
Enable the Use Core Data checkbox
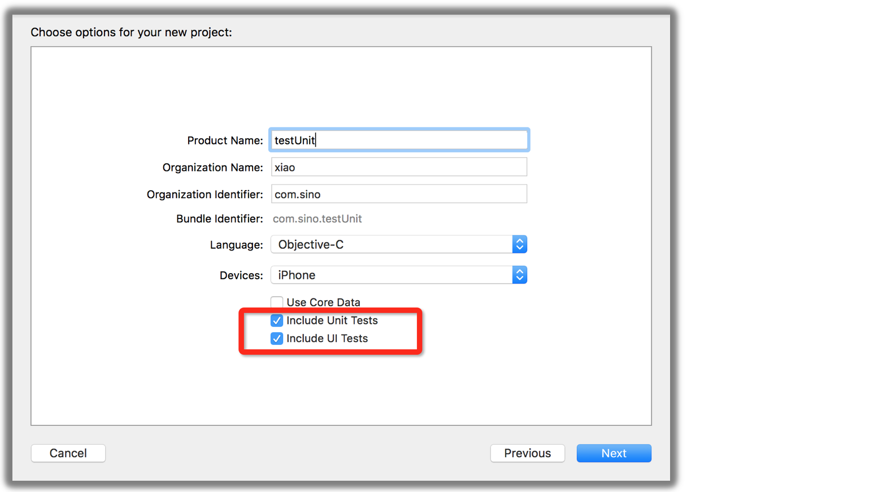click(x=277, y=302)
